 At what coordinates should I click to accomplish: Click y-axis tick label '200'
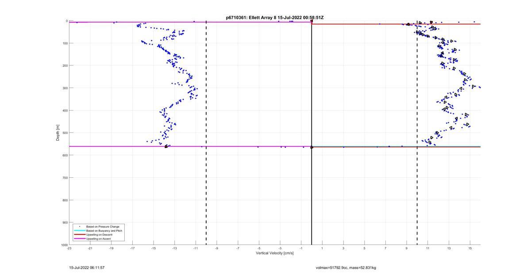[65, 65]
